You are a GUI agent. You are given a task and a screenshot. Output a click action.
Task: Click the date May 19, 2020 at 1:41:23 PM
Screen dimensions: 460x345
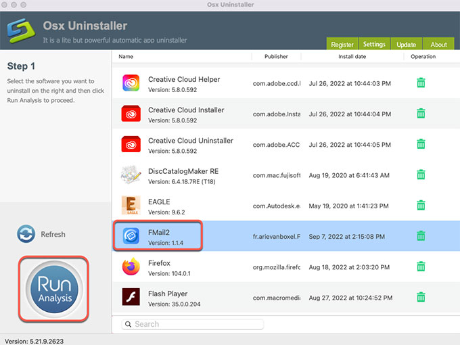point(348,206)
